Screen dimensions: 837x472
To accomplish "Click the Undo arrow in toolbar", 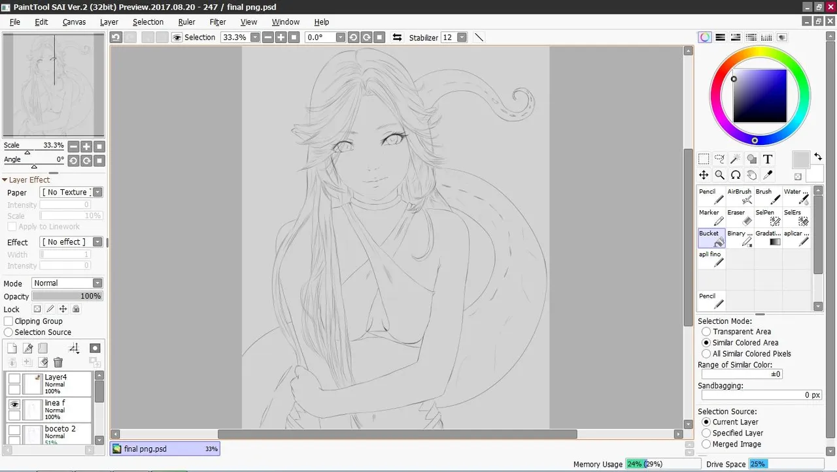I will point(116,37).
